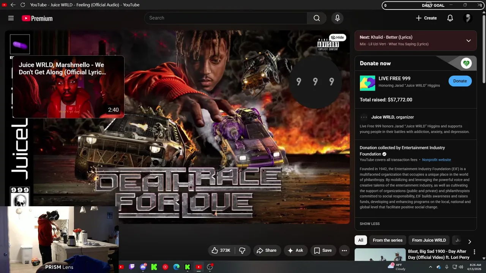Click the purple pill channel avatar
This screenshot has width=486, height=273.
20,45
